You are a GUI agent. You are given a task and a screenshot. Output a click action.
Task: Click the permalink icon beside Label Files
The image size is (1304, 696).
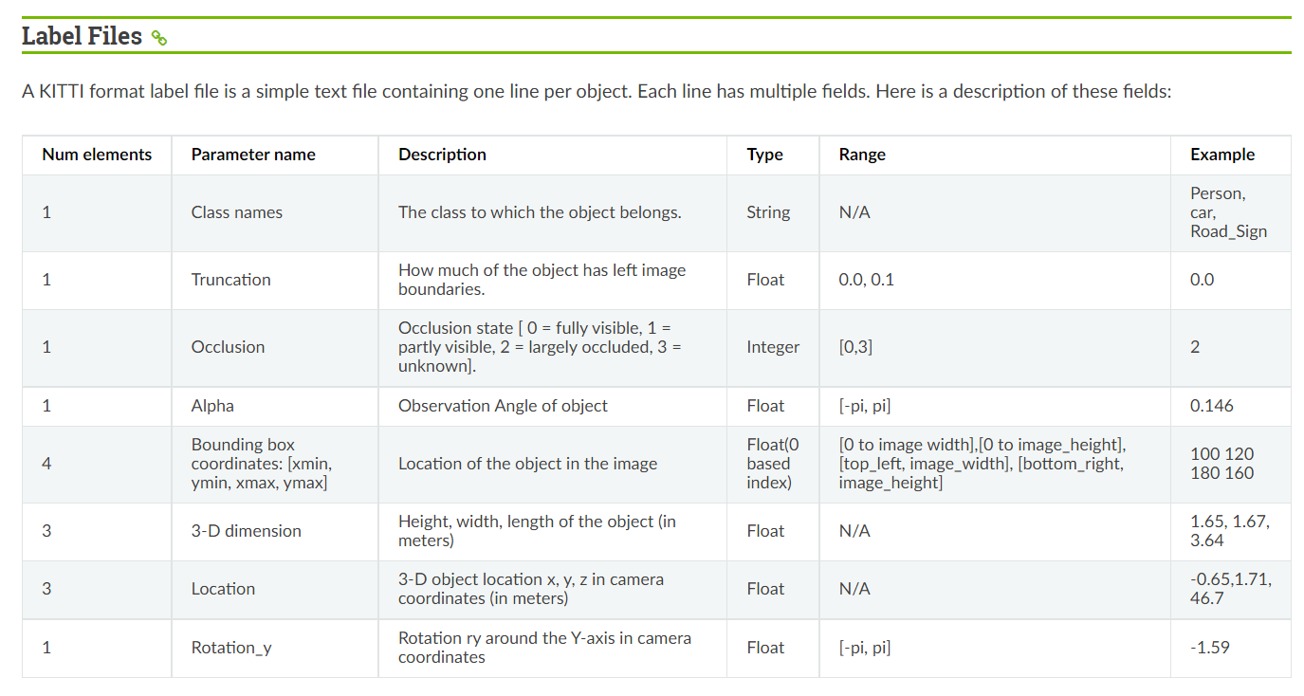(x=159, y=39)
